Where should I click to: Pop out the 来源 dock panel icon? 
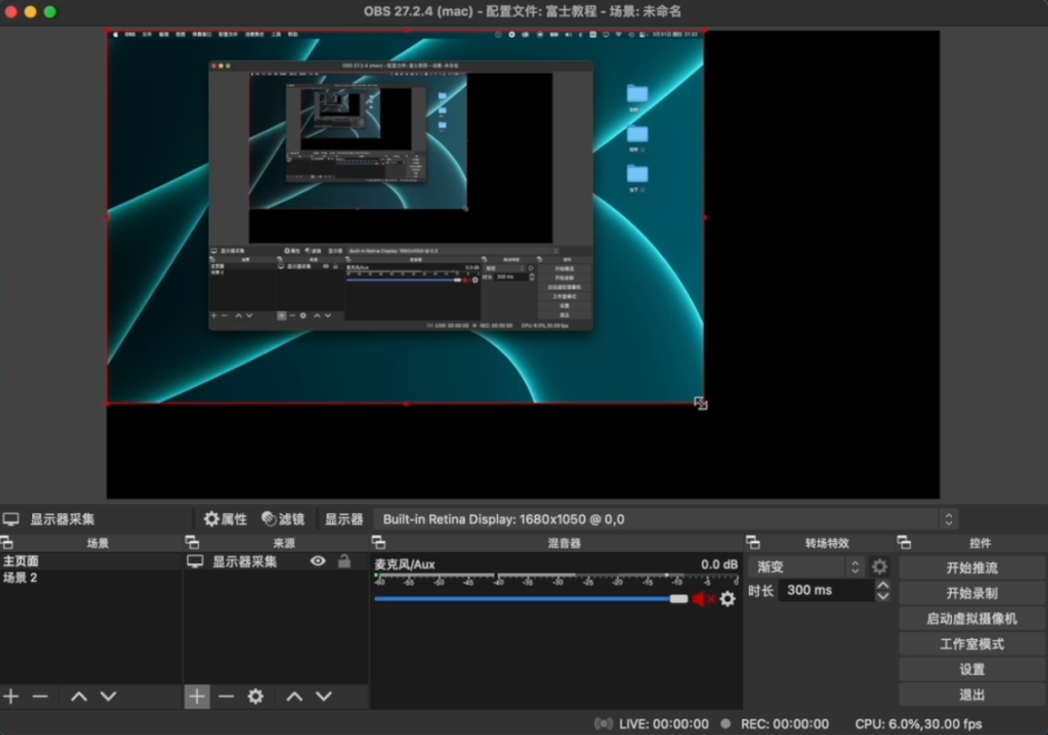coord(192,542)
